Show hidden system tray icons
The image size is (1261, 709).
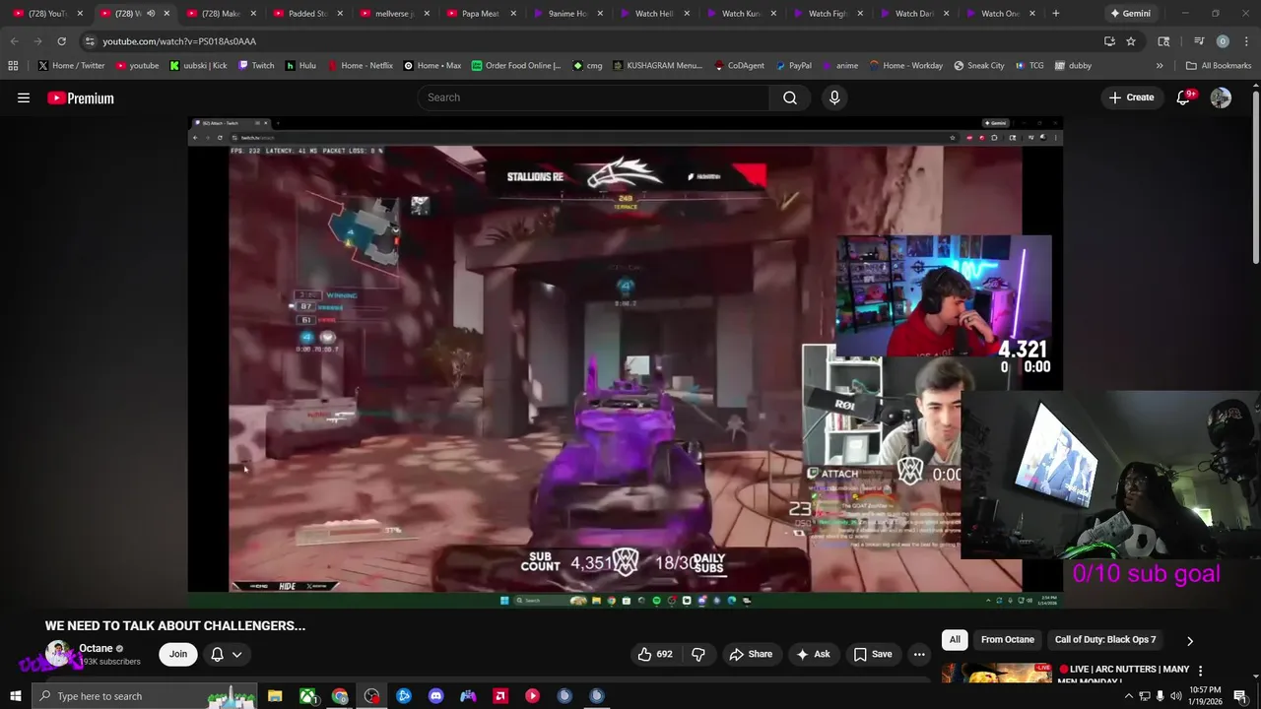1128,696
